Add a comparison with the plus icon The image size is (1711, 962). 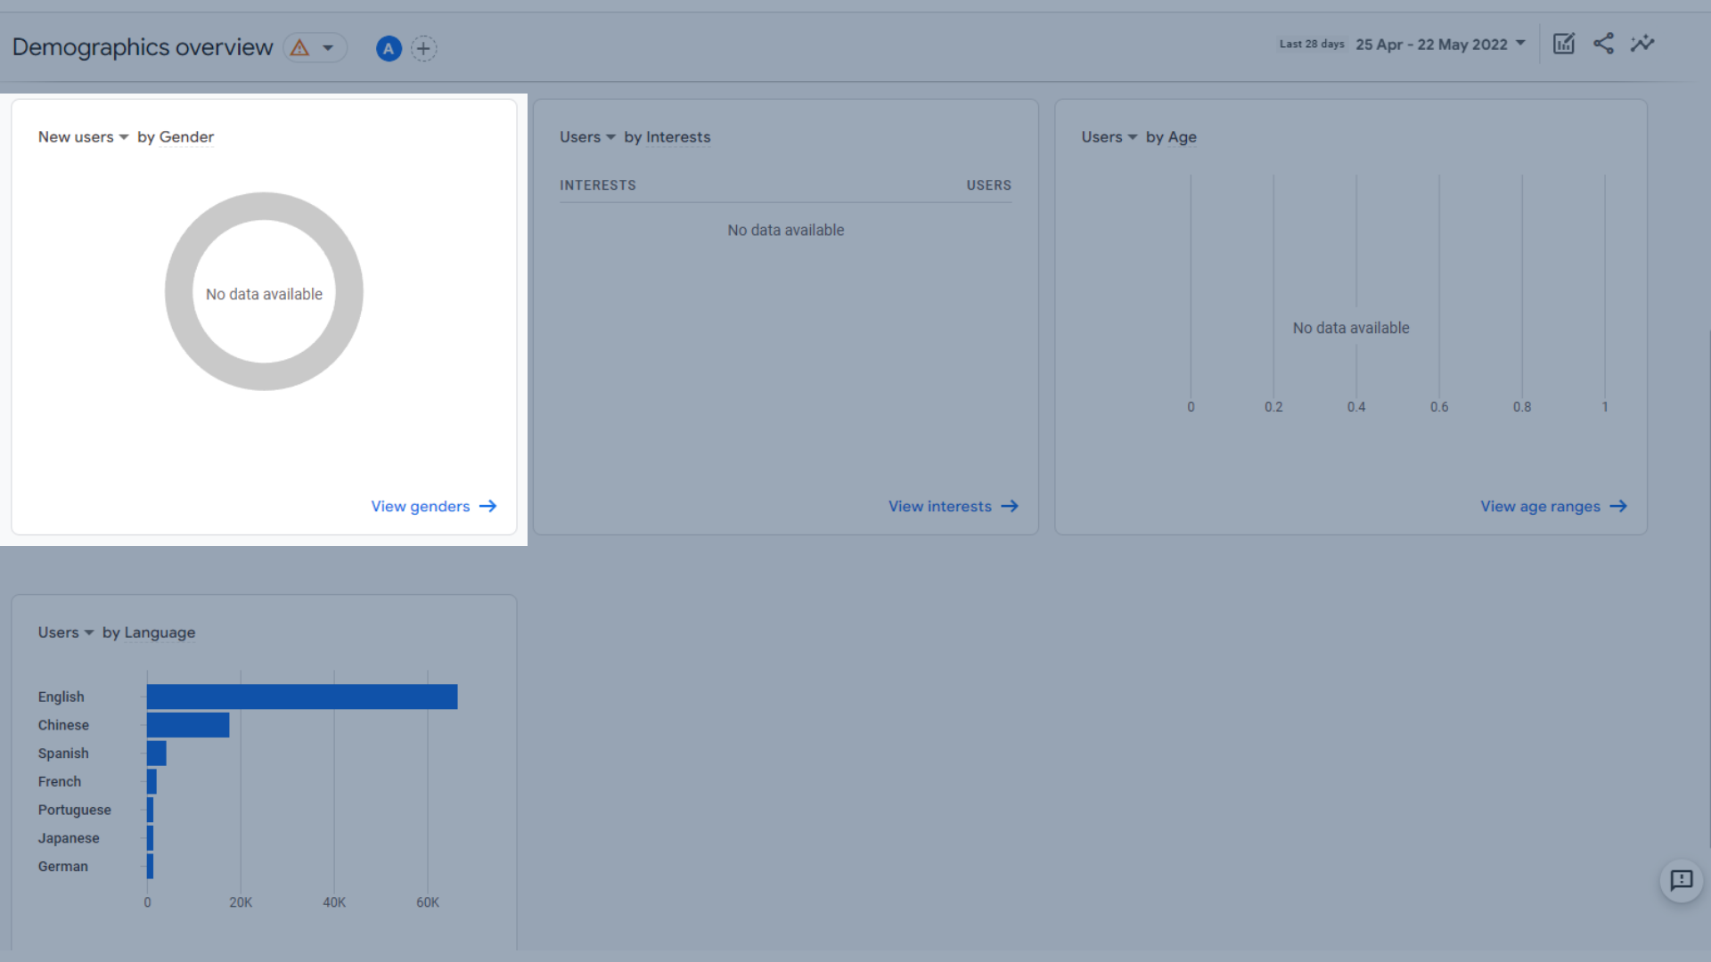(423, 48)
